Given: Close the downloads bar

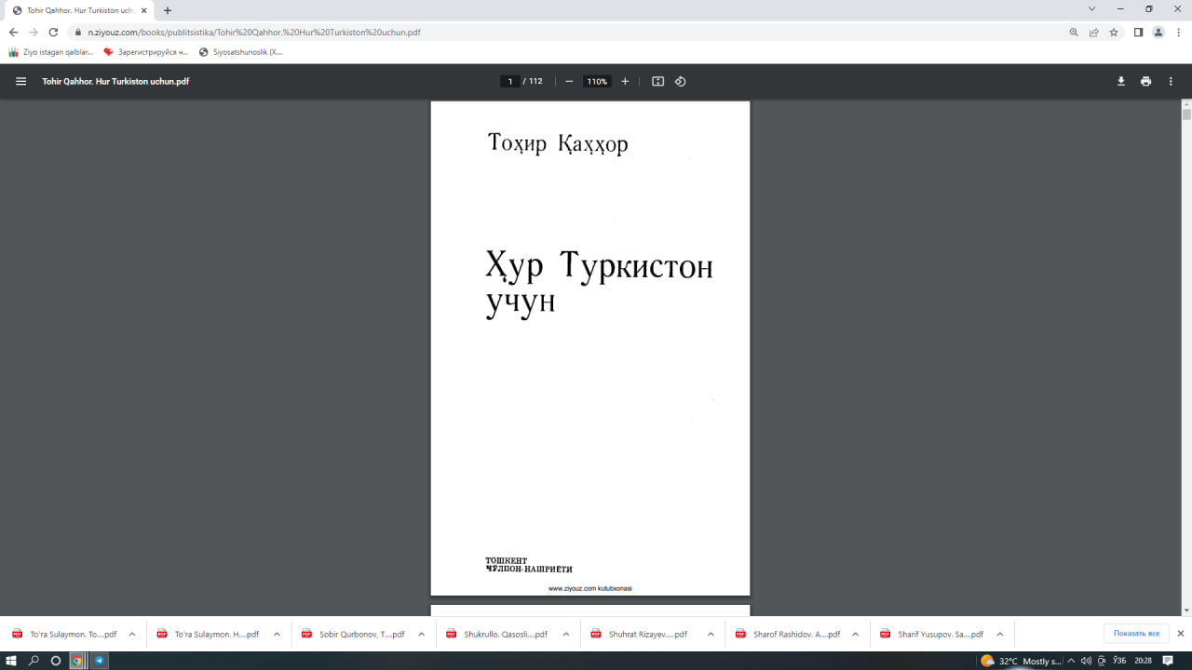Looking at the screenshot, I should pyautogui.click(x=1181, y=634).
